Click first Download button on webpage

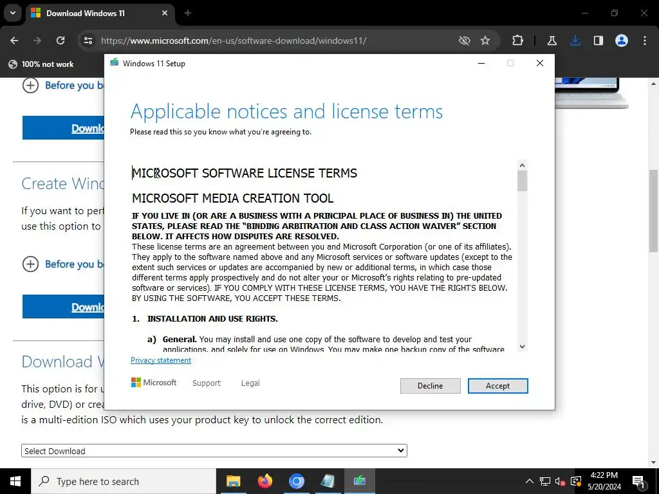tap(63, 128)
